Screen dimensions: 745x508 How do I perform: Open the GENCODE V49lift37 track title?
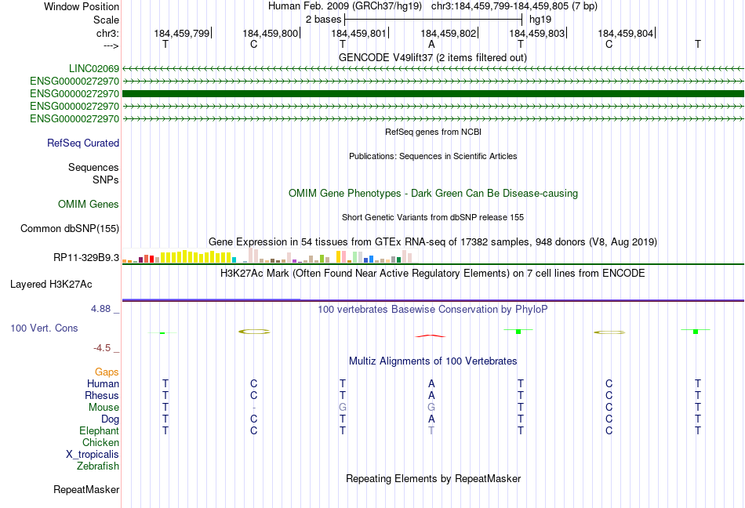[432, 57]
